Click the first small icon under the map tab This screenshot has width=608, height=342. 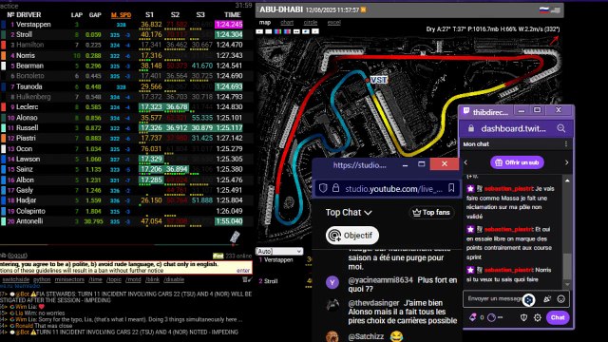coord(259,31)
